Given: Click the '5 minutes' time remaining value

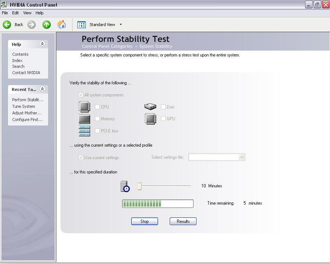Looking at the screenshot, I should tap(253, 203).
